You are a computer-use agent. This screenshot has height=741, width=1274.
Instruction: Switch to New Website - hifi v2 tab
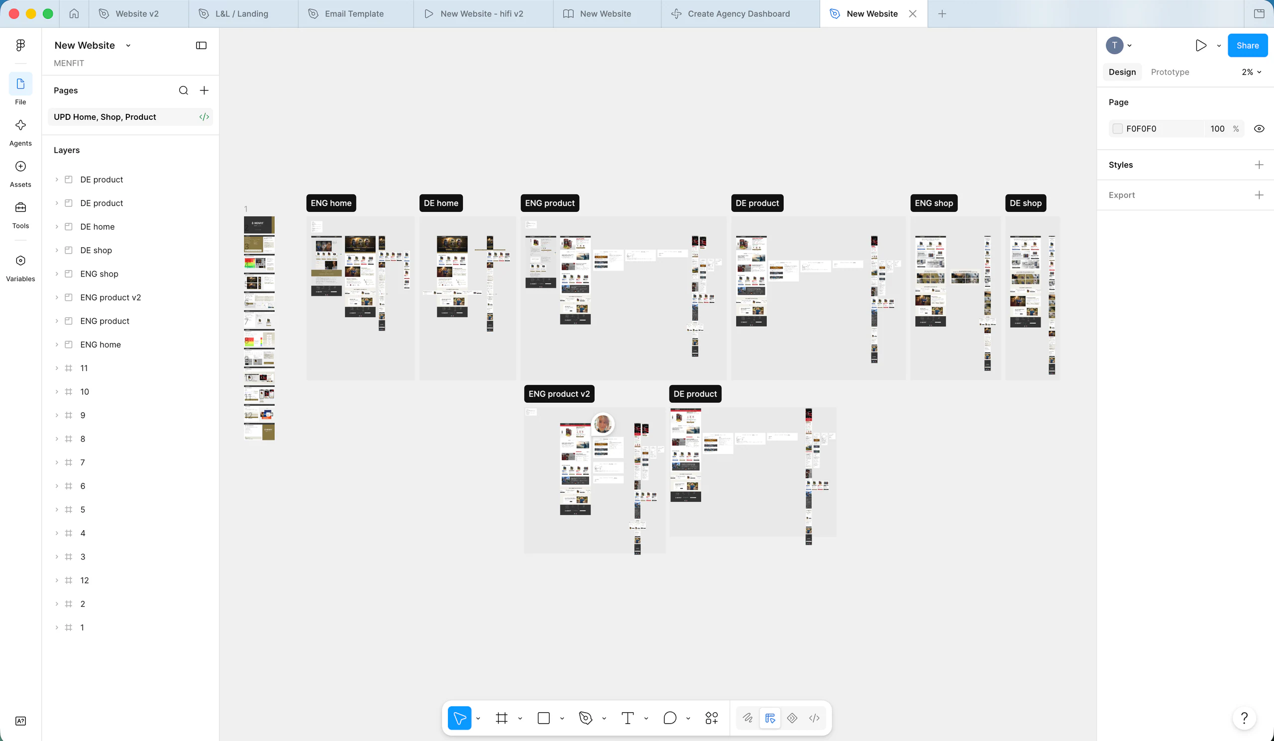(x=482, y=13)
